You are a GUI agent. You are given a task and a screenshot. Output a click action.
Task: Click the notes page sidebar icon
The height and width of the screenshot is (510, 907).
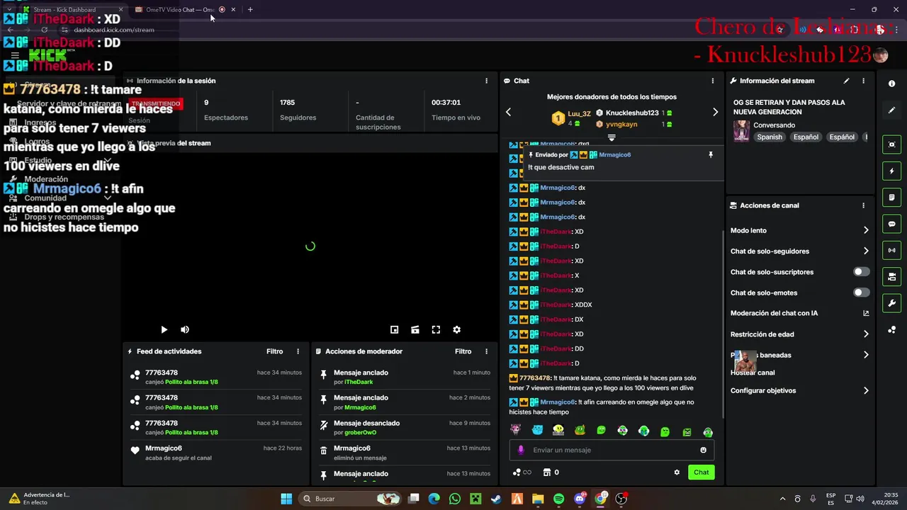coord(891,197)
